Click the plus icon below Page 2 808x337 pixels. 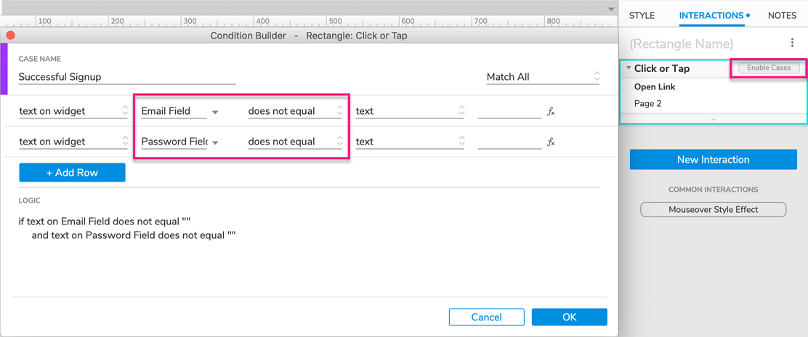click(x=713, y=119)
